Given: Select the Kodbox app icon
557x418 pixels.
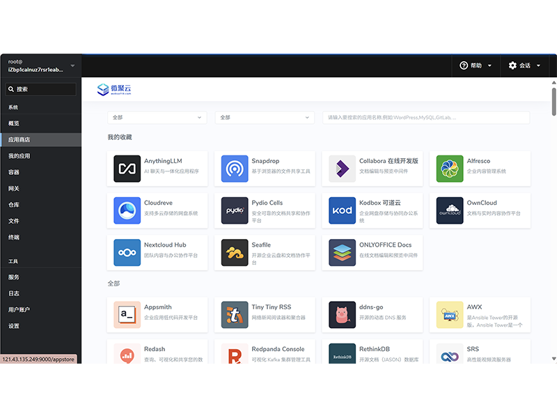Looking at the screenshot, I should point(342,211).
